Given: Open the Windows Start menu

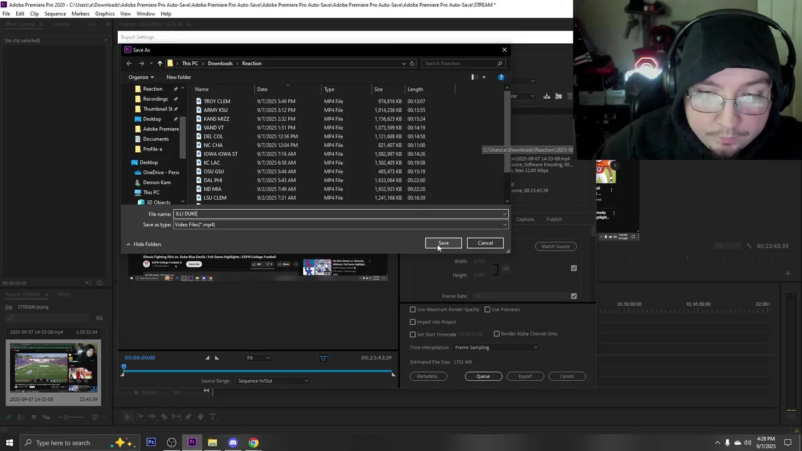Looking at the screenshot, I should coord(9,442).
